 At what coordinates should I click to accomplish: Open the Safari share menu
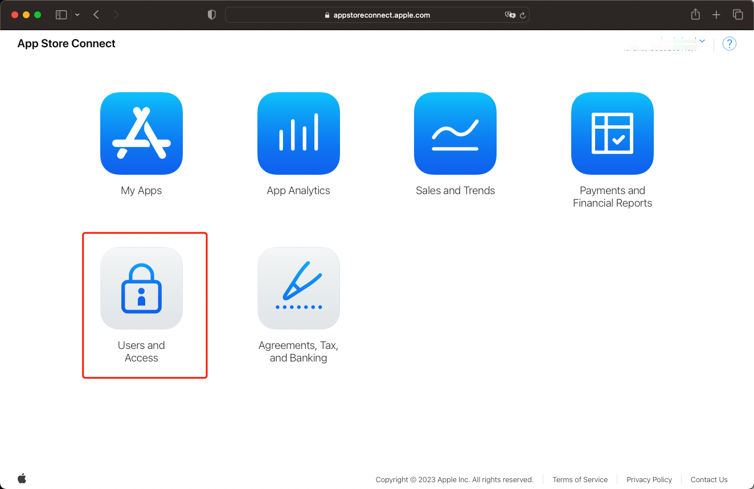point(695,15)
